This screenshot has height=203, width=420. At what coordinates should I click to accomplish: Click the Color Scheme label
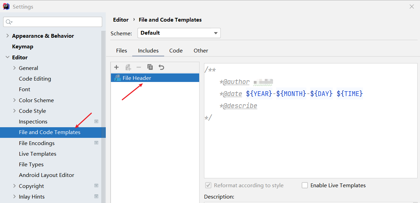[x=36, y=100]
